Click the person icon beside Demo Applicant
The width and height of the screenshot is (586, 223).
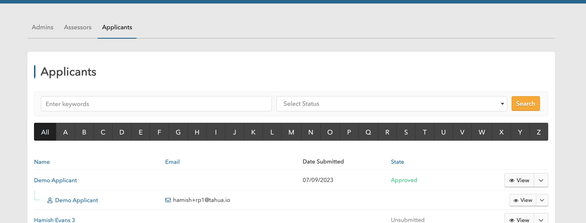(50, 200)
